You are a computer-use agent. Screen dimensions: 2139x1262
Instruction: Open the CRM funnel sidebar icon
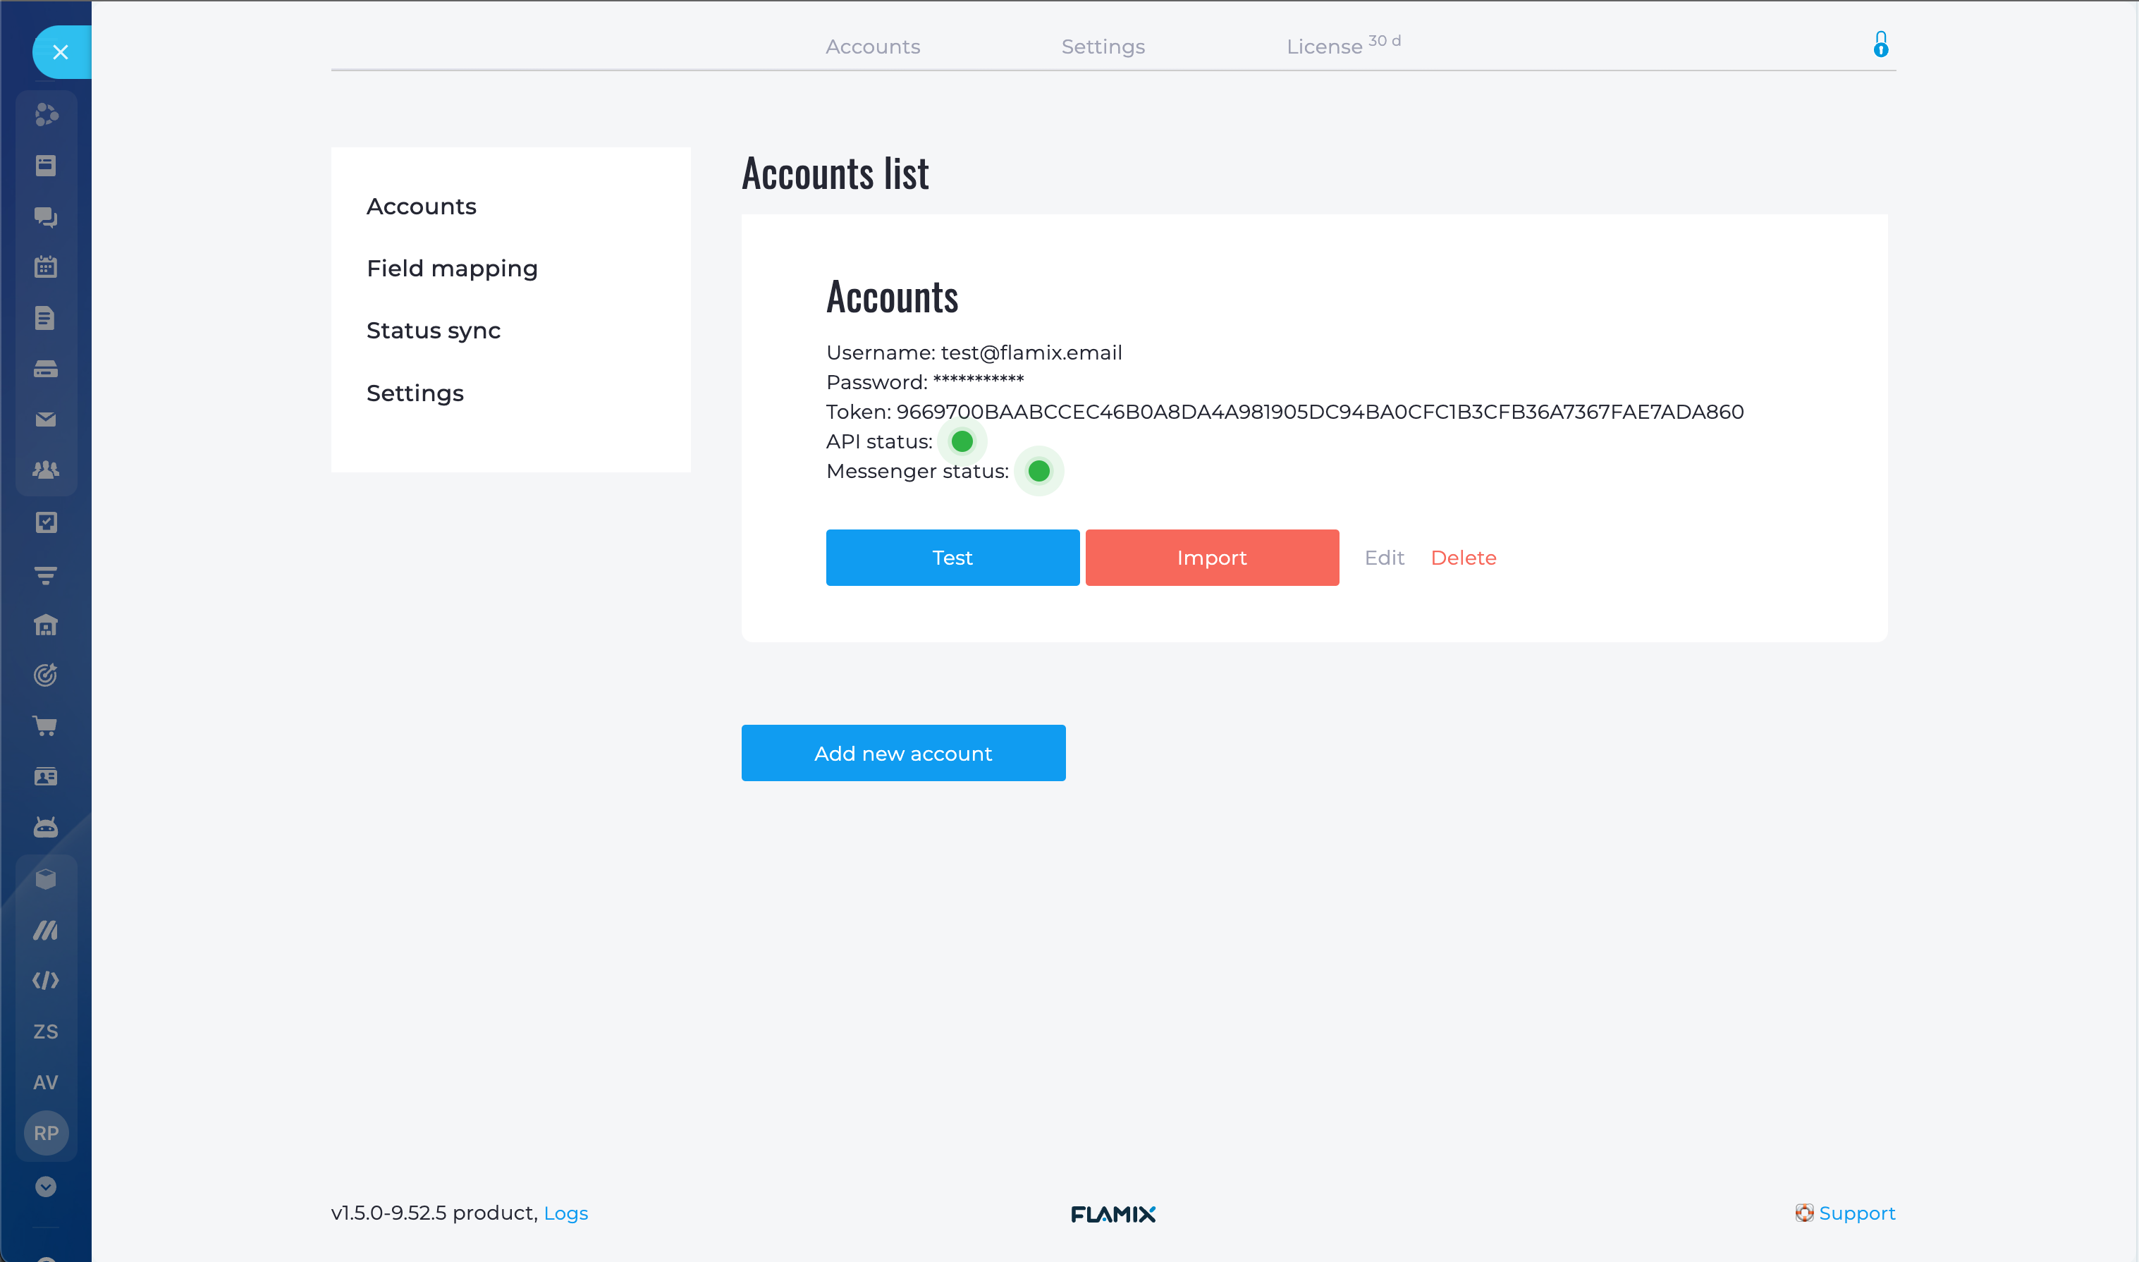point(46,575)
